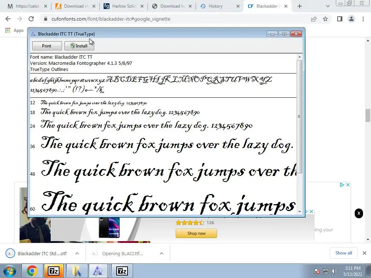
Task: Open font viewer taskbar icon
Action: pyautogui.click(x=98, y=271)
